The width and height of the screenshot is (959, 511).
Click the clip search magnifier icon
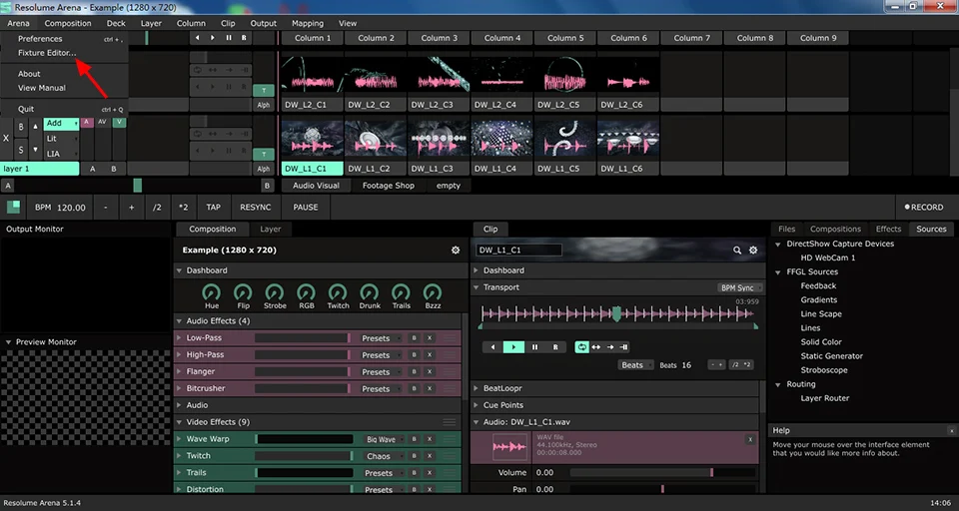click(737, 250)
